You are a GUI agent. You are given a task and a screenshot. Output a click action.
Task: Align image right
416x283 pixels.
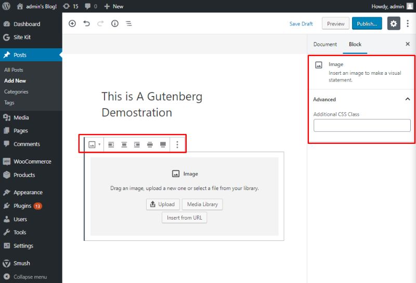click(137, 144)
